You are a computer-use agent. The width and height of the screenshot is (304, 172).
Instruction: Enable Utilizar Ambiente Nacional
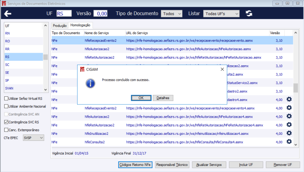(6, 106)
